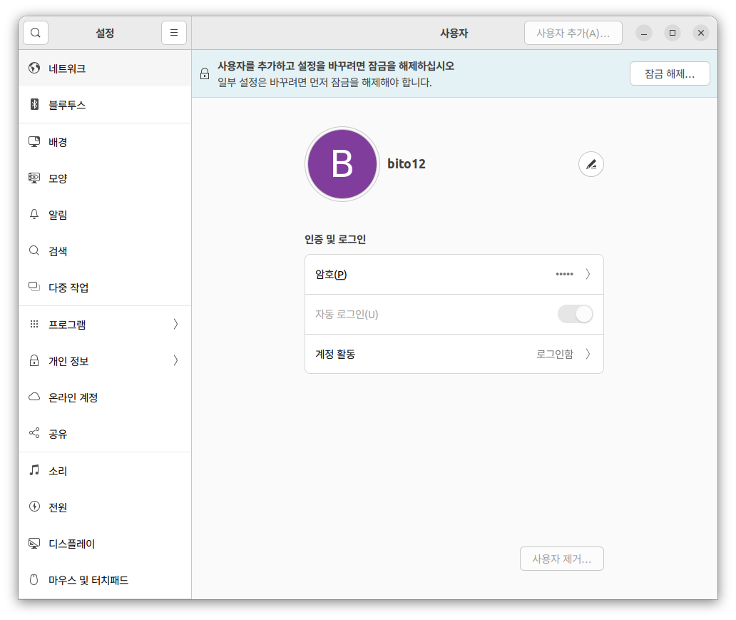Open 마우스 및 터치패드 settings
Screen dimensions: 736x620
click(105, 580)
